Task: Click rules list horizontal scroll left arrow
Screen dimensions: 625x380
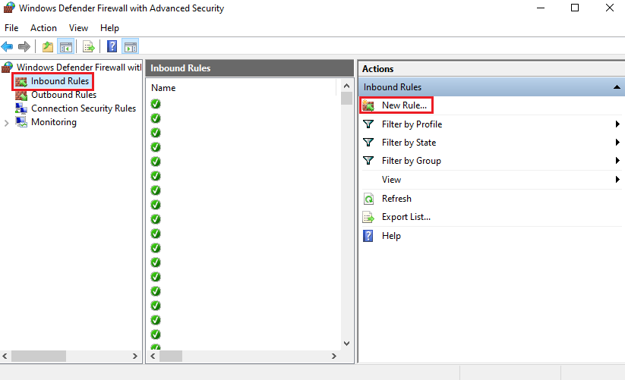Action: tap(153, 356)
